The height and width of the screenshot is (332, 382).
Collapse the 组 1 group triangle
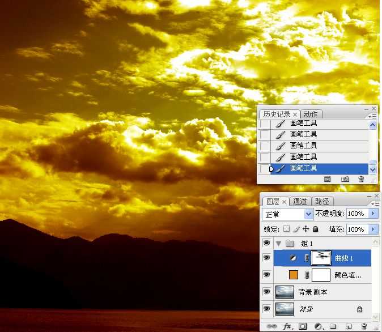pyautogui.click(x=278, y=244)
